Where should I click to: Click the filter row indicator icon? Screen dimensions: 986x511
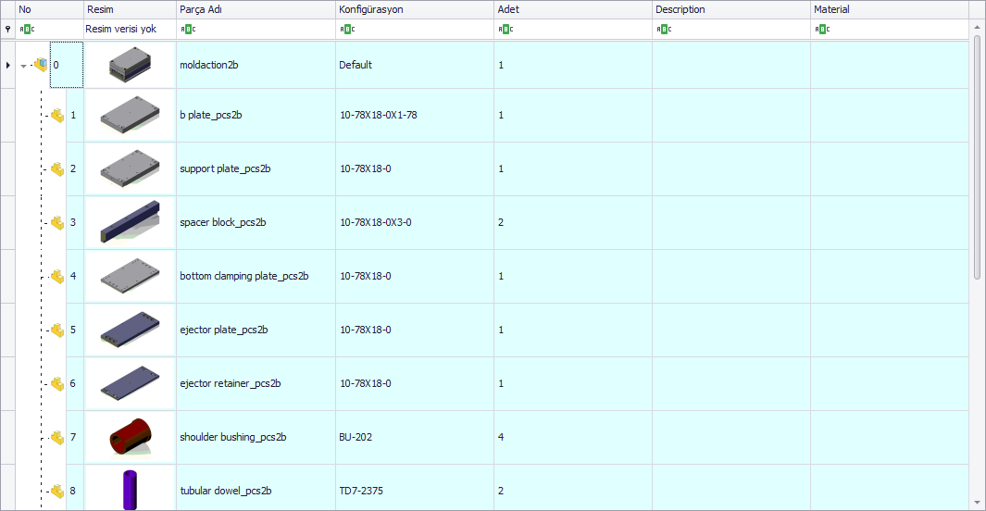click(x=7, y=29)
